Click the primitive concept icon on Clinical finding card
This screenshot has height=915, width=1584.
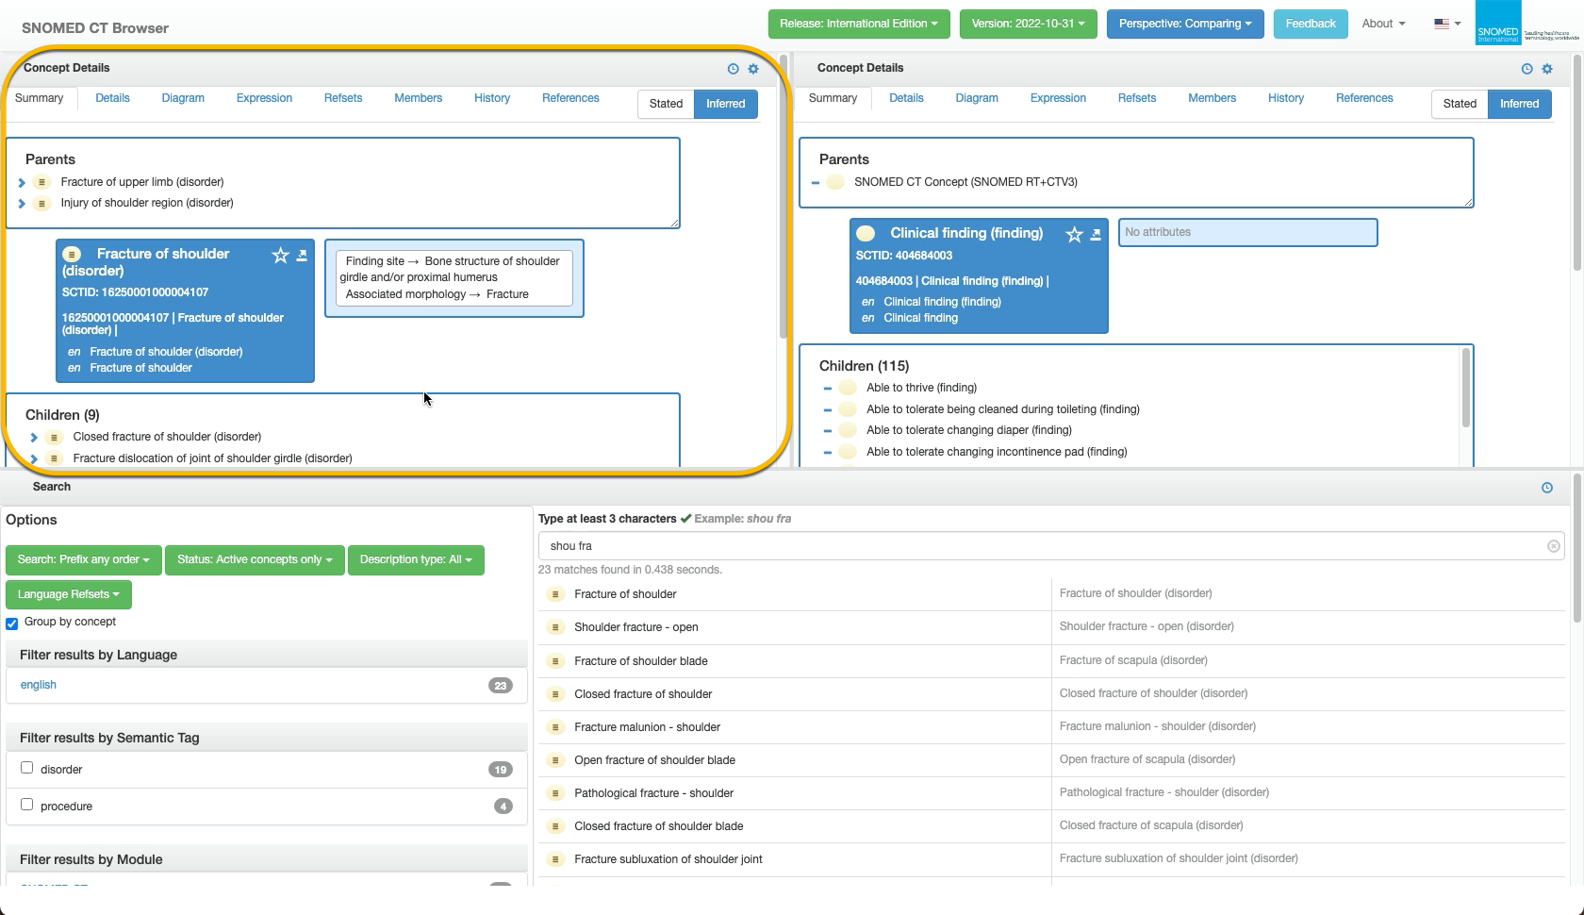[866, 233]
